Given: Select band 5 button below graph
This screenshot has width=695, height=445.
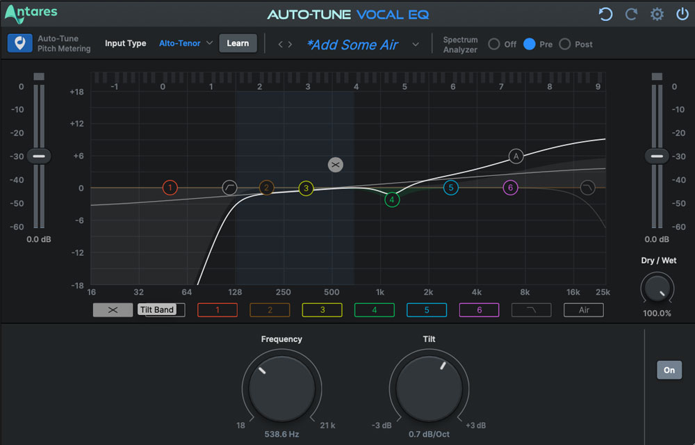Looking at the screenshot, I should click(427, 310).
